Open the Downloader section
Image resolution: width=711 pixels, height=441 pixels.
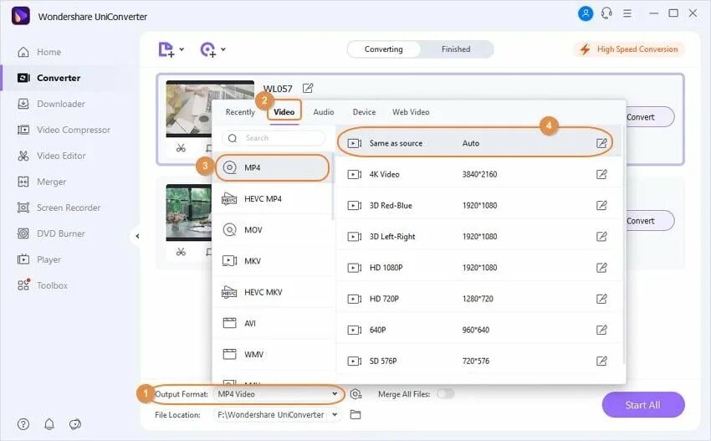point(51,104)
